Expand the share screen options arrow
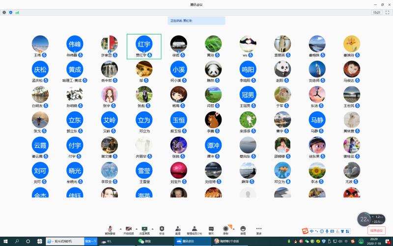 (x=152, y=228)
